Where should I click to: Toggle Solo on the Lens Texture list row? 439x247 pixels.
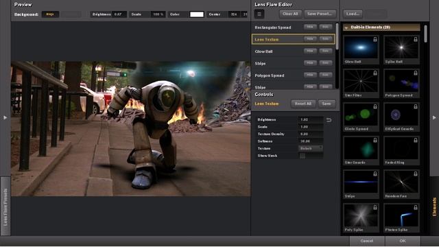point(326,39)
